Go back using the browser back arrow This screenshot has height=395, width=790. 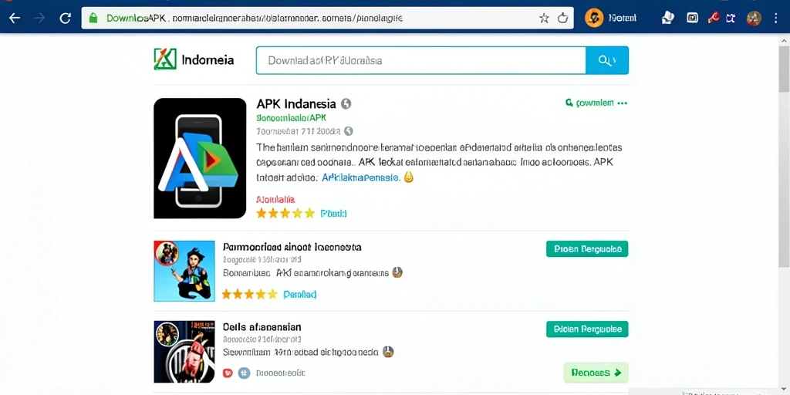(15, 19)
